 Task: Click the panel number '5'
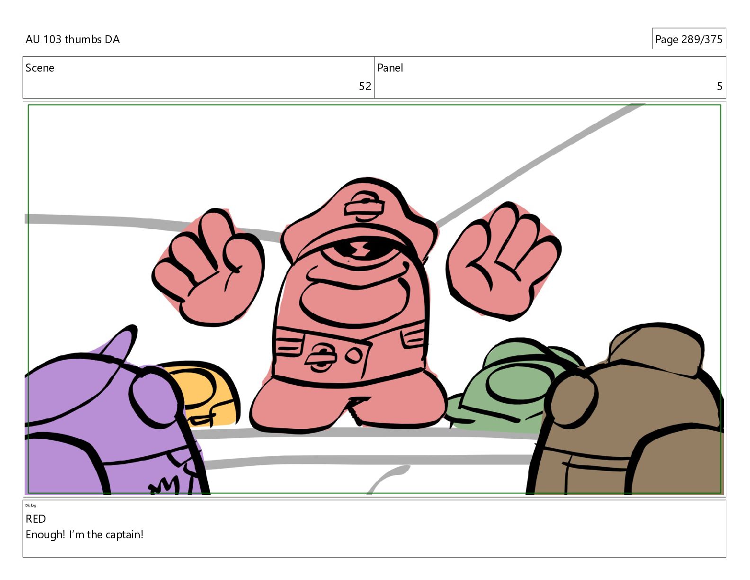(x=719, y=86)
